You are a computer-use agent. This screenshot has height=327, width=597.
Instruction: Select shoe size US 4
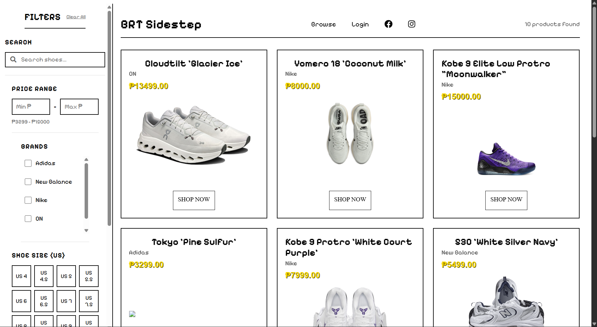(21, 276)
